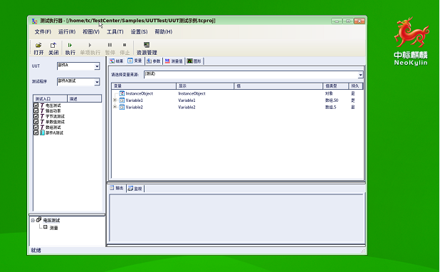This screenshot has height=272, width=440.
Task: Open the 运行(R) menu
Action: click(67, 32)
